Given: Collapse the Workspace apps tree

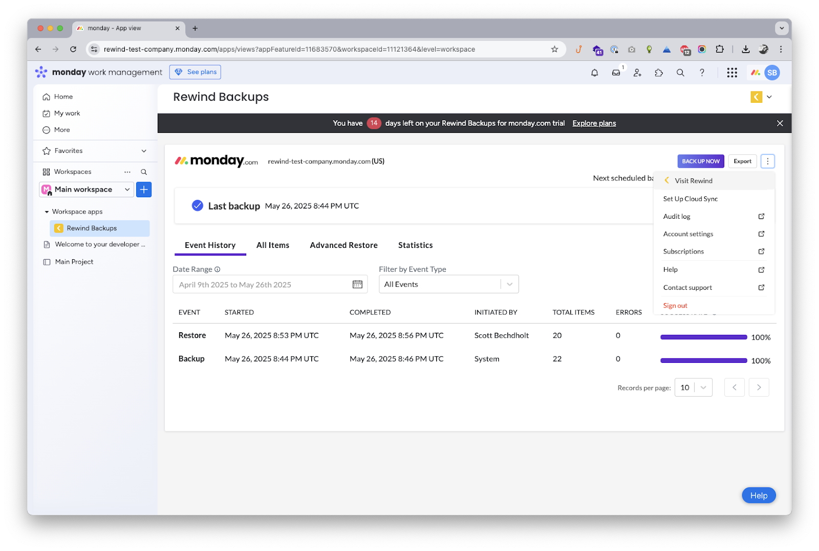Looking at the screenshot, I should 47,212.
